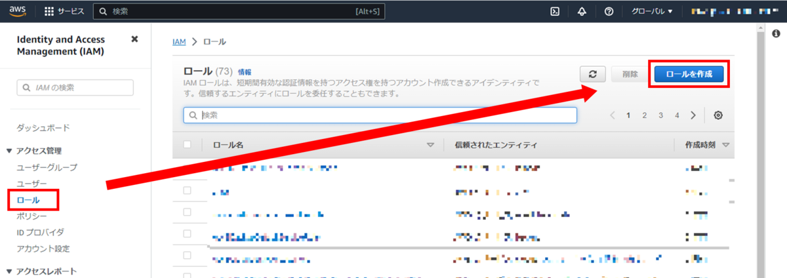Open the help question mark icon

click(609, 11)
